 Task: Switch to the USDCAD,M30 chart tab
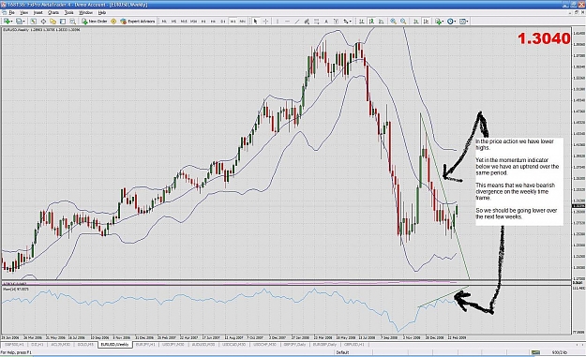pos(233,344)
